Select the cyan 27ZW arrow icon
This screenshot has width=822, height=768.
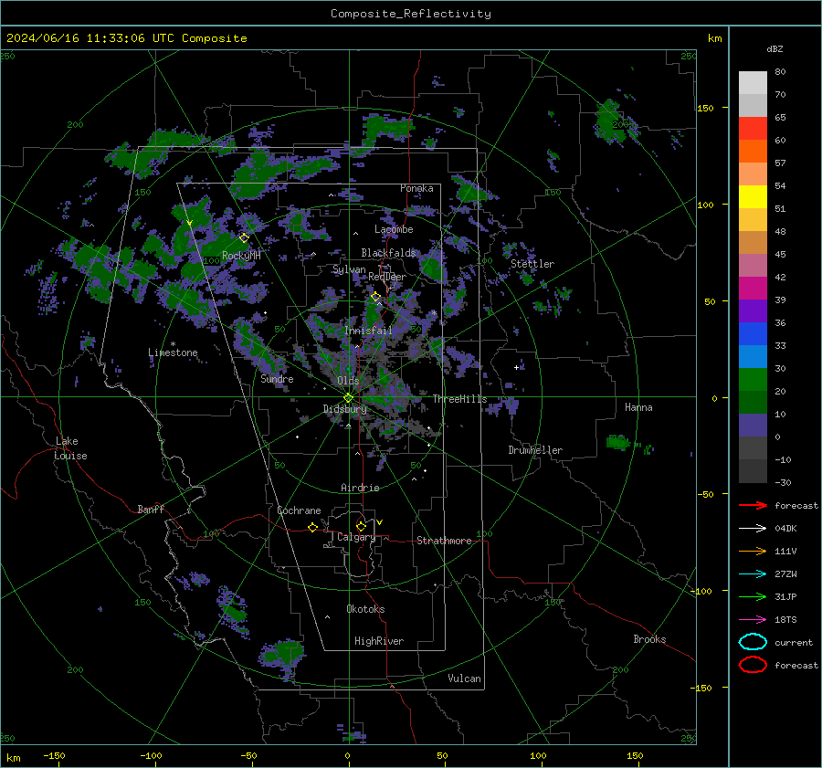click(x=753, y=574)
